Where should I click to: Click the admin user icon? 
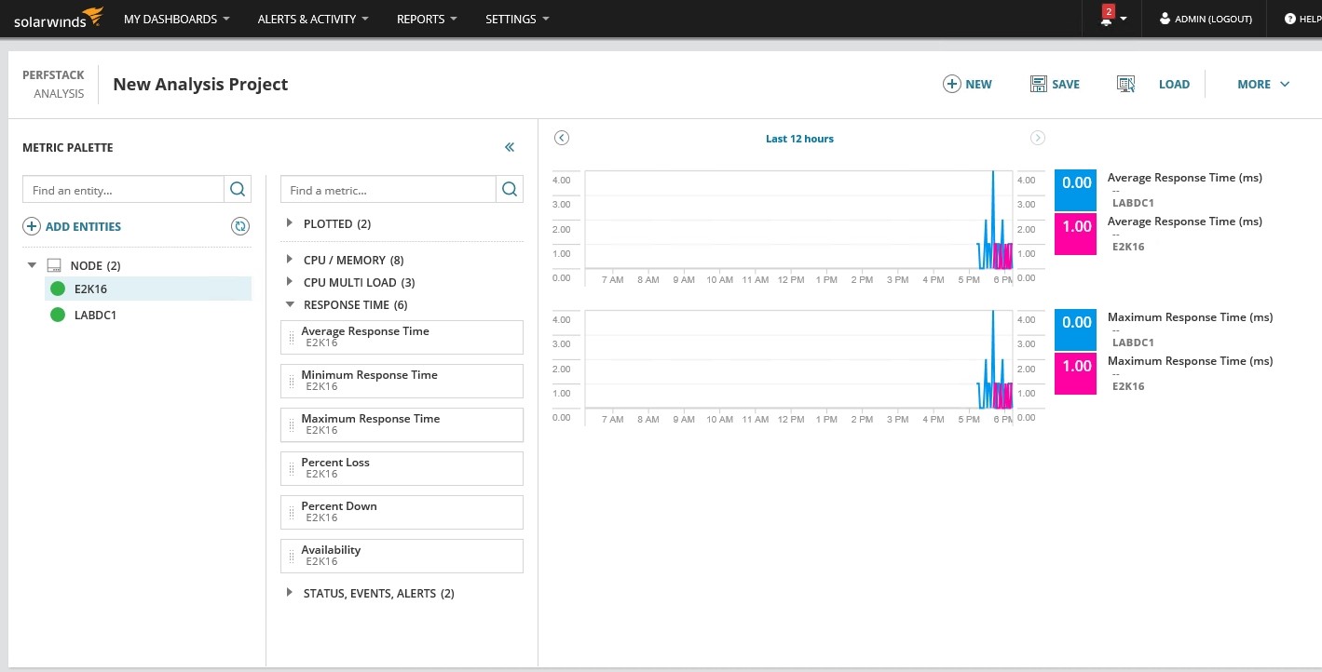pos(1165,19)
